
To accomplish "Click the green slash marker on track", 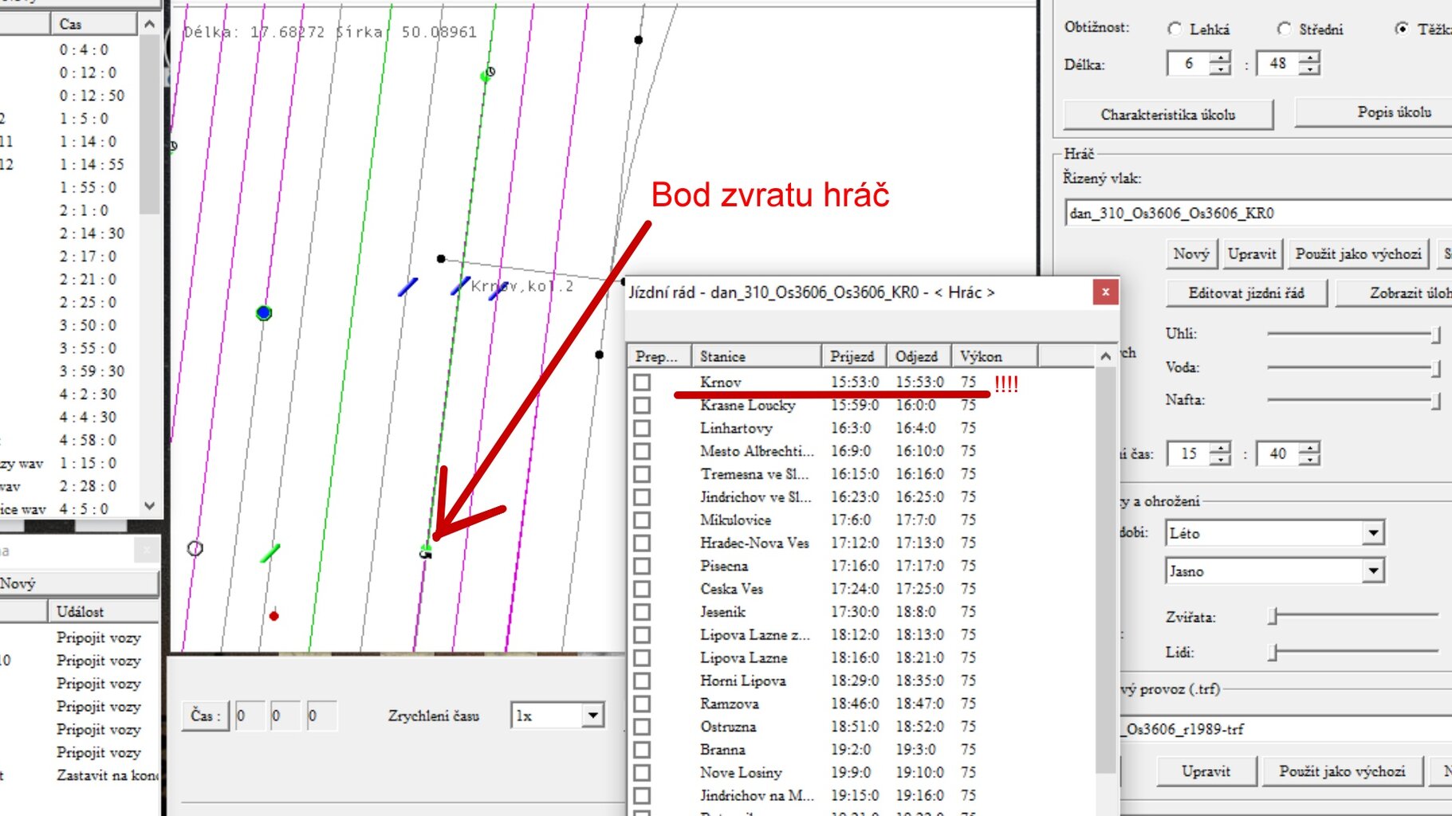I will (x=270, y=552).
